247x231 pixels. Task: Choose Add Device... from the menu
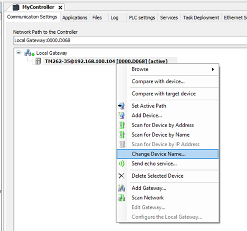168,115
